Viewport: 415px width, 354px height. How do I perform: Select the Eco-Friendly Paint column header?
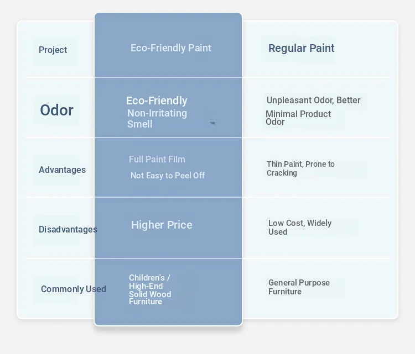pos(171,48)
